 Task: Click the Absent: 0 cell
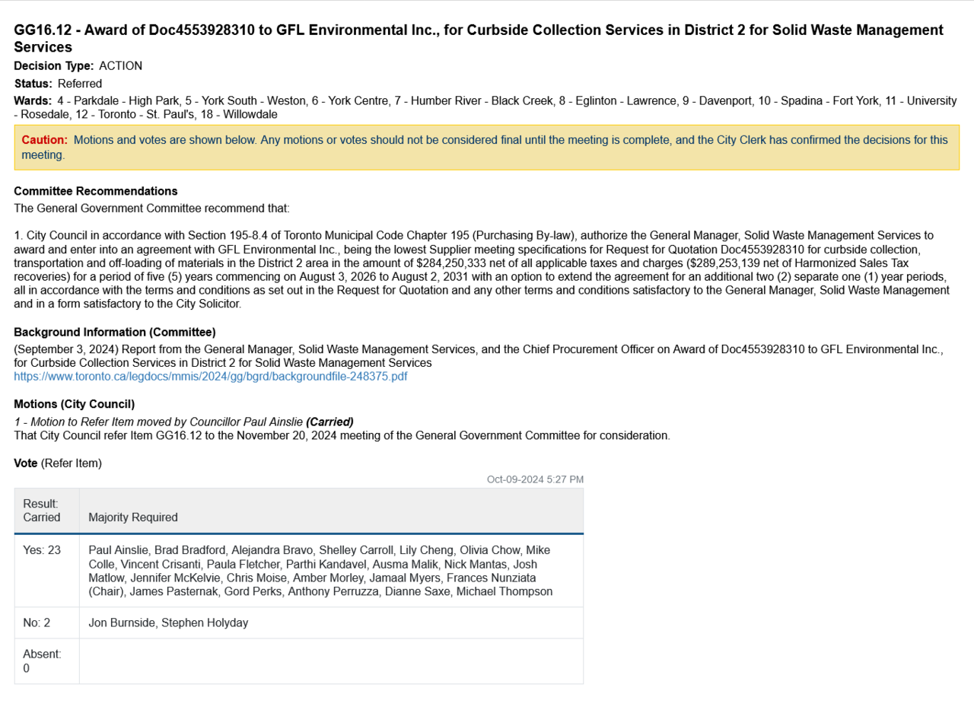[x=42, y=661]
